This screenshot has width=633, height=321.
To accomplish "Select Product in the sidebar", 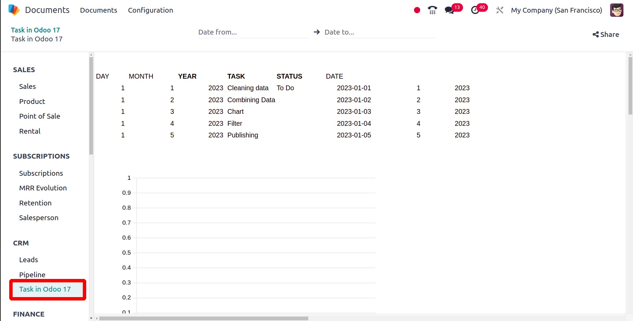I will click(x=32, y=102).
